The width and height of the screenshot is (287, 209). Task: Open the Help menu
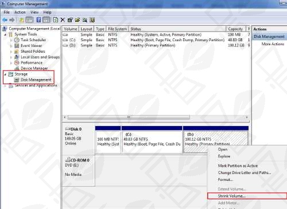click(x=47, y=12)
